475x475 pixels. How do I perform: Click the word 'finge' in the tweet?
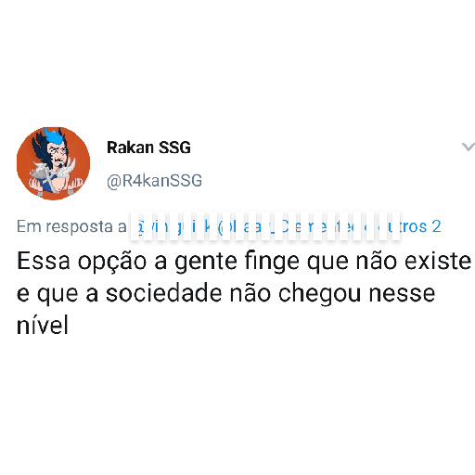(272, 262)
